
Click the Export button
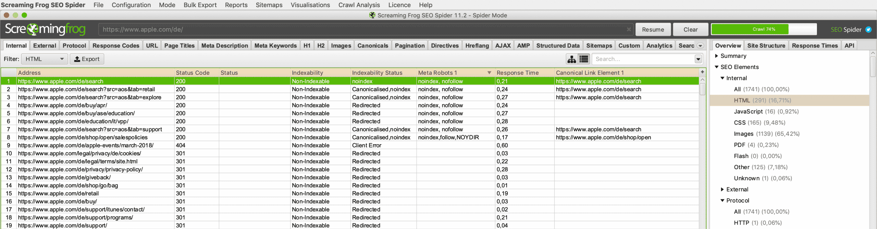coord(87,59)
